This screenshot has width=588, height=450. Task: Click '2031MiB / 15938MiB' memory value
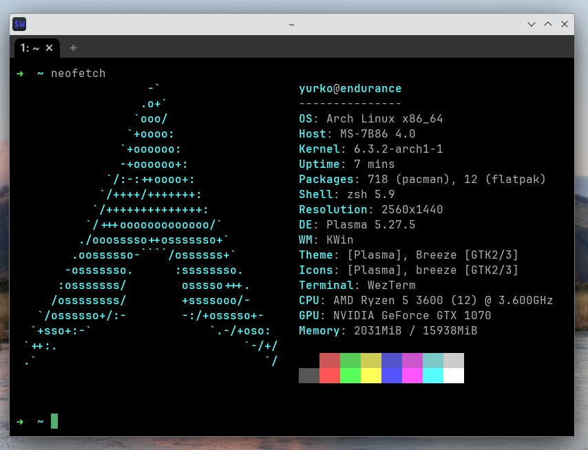pos(415,331)
